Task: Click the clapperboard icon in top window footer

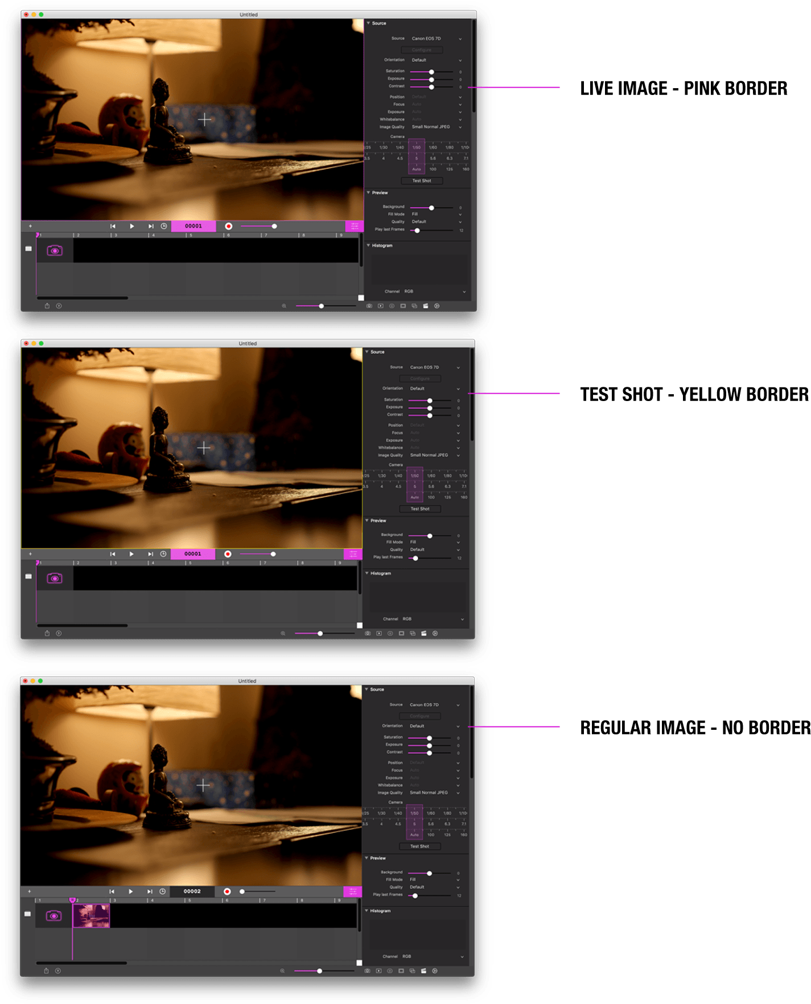Action: [x=425, y=306]
